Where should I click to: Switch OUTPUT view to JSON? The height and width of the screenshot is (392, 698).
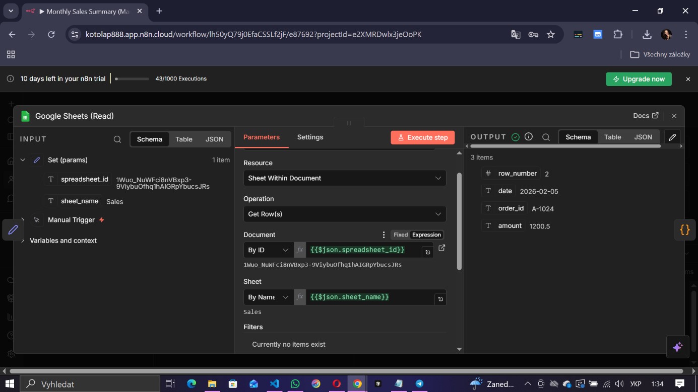[x=643, y=137]
